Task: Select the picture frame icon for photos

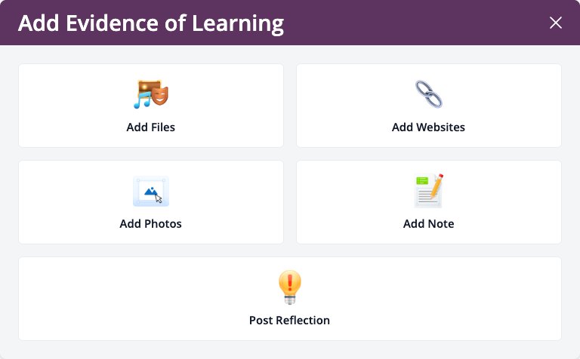Action: click(x=151, y=191)
